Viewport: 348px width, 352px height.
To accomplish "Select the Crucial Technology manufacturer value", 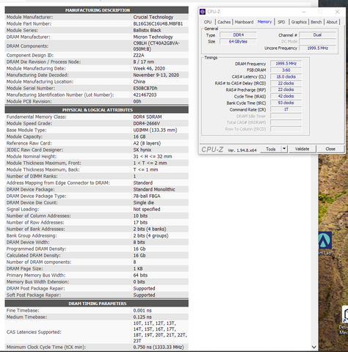I will [153, 17].
